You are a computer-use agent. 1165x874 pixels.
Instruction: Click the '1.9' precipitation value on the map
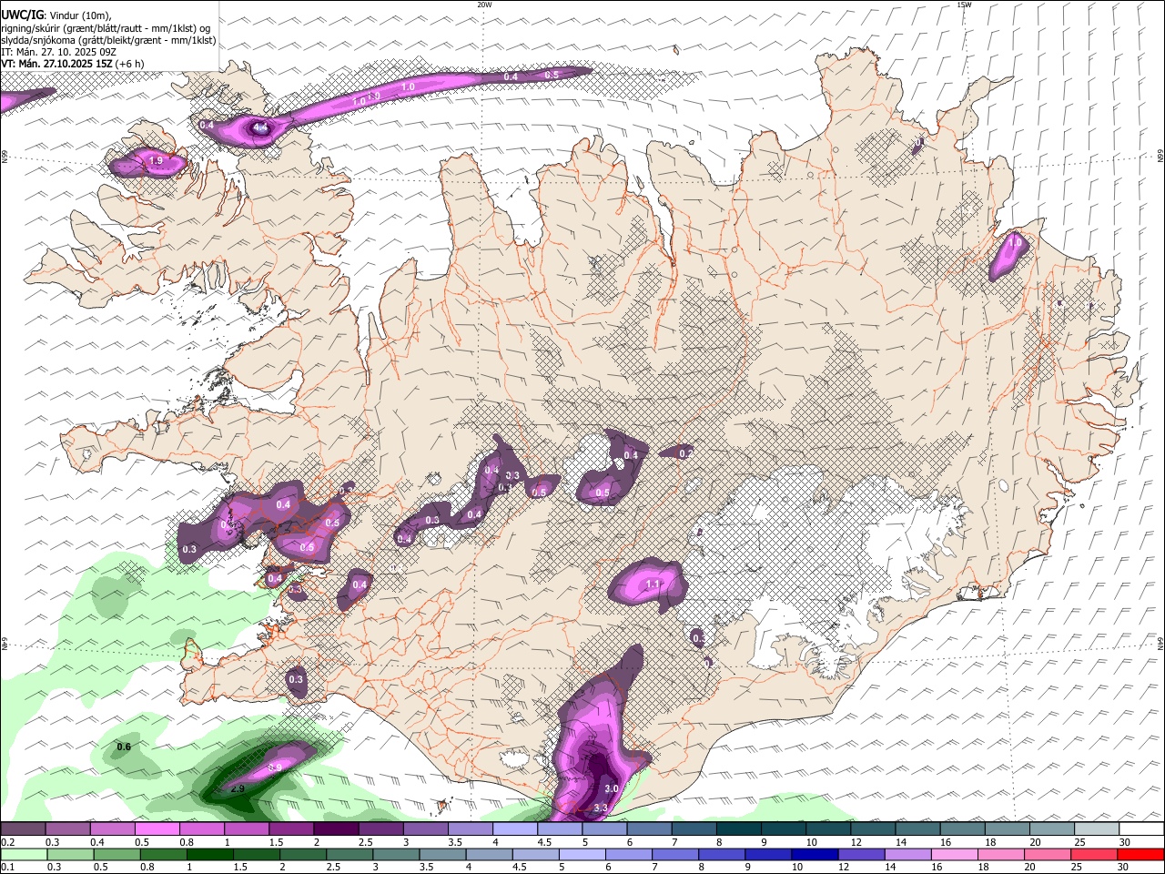pyautogui.click(x=156, y=161)
